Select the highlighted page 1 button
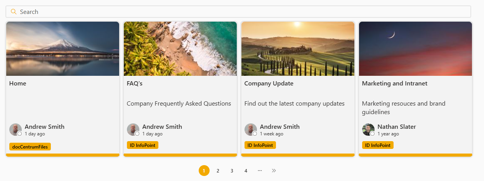This screenshot has width=484, height=181. point(204,171)
